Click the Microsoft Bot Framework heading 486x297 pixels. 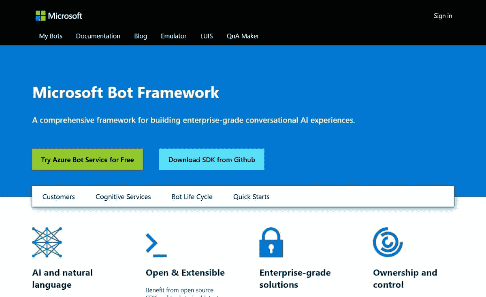pyautogui.click(x=126, y=93)
